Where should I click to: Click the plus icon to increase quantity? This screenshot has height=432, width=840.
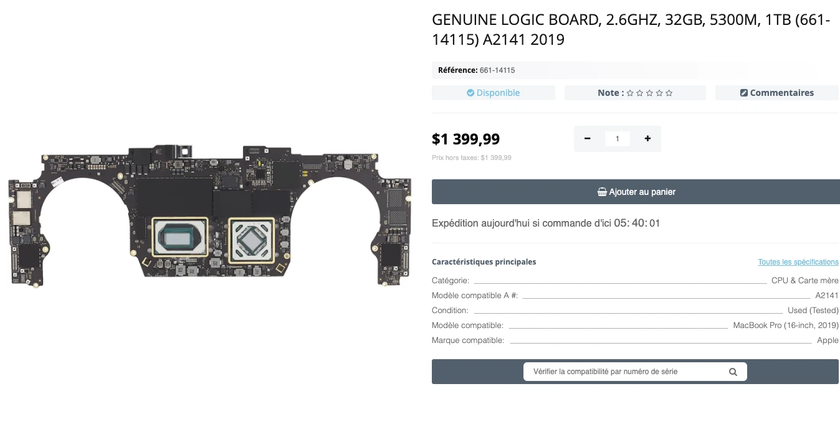[647, 138]
